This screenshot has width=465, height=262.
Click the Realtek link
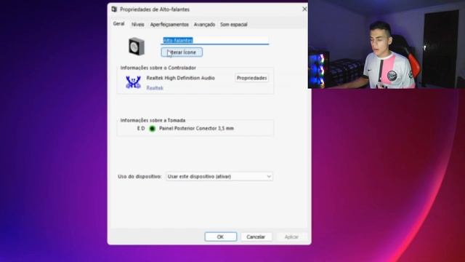[155, 88]
